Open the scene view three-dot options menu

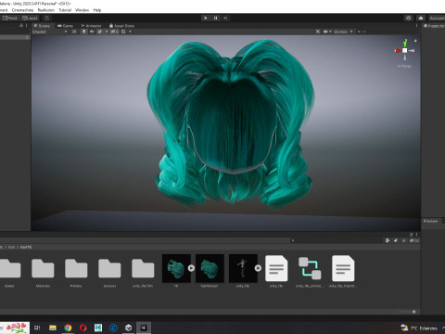tap(416, 26)
